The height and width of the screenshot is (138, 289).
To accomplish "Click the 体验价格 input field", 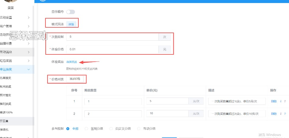I will tap(113, 49).
